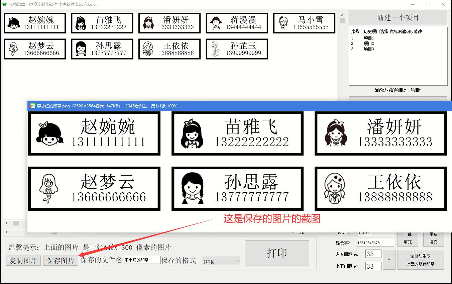Copy the stamp sheet with 复制图片
The height and width of the screenshot is (284, 452).
pyautogui.click(x=23, y=261)
